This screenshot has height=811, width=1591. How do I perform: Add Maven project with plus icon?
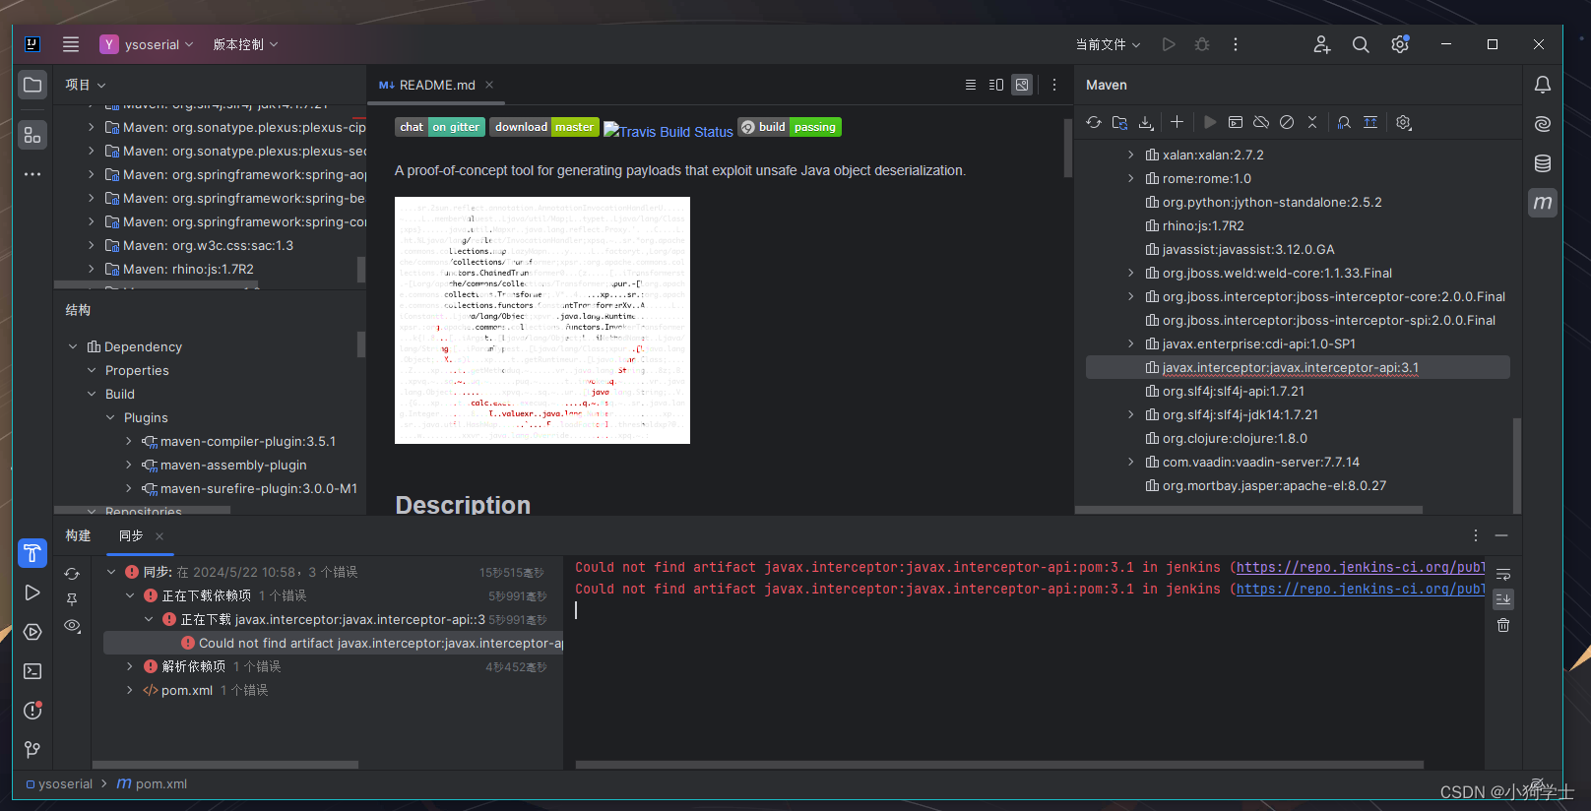click(x=1177, y=122)
